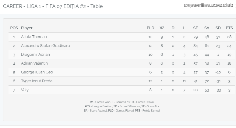This screenshot has height=128, width=236.
Task: Click the cupeonline.ucoz.club watermark link
Action: 209,5
